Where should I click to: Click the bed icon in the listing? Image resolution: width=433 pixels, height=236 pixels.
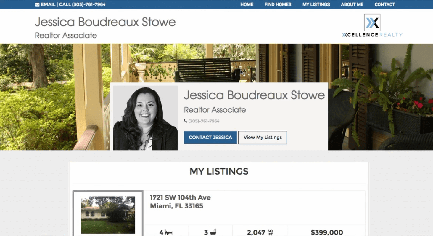point(169,232)
